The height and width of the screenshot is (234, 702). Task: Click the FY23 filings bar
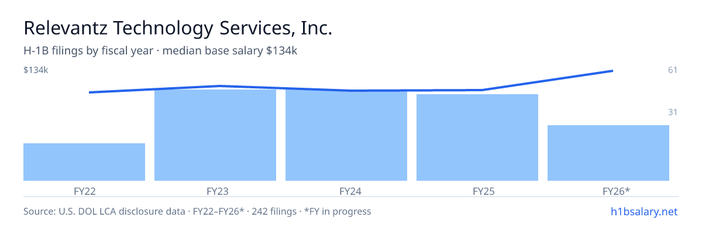215,135
